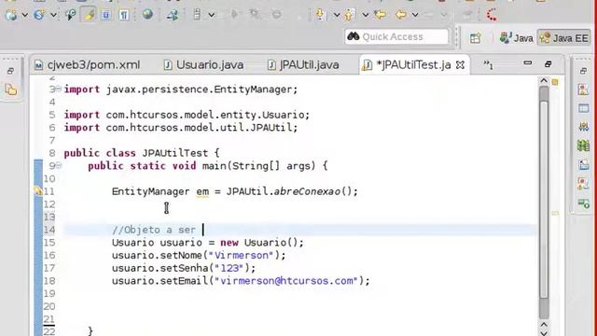Show the hidden editor tabs list
The height and width of the screenshot is (336, 597).
click(x=488, y=64)
